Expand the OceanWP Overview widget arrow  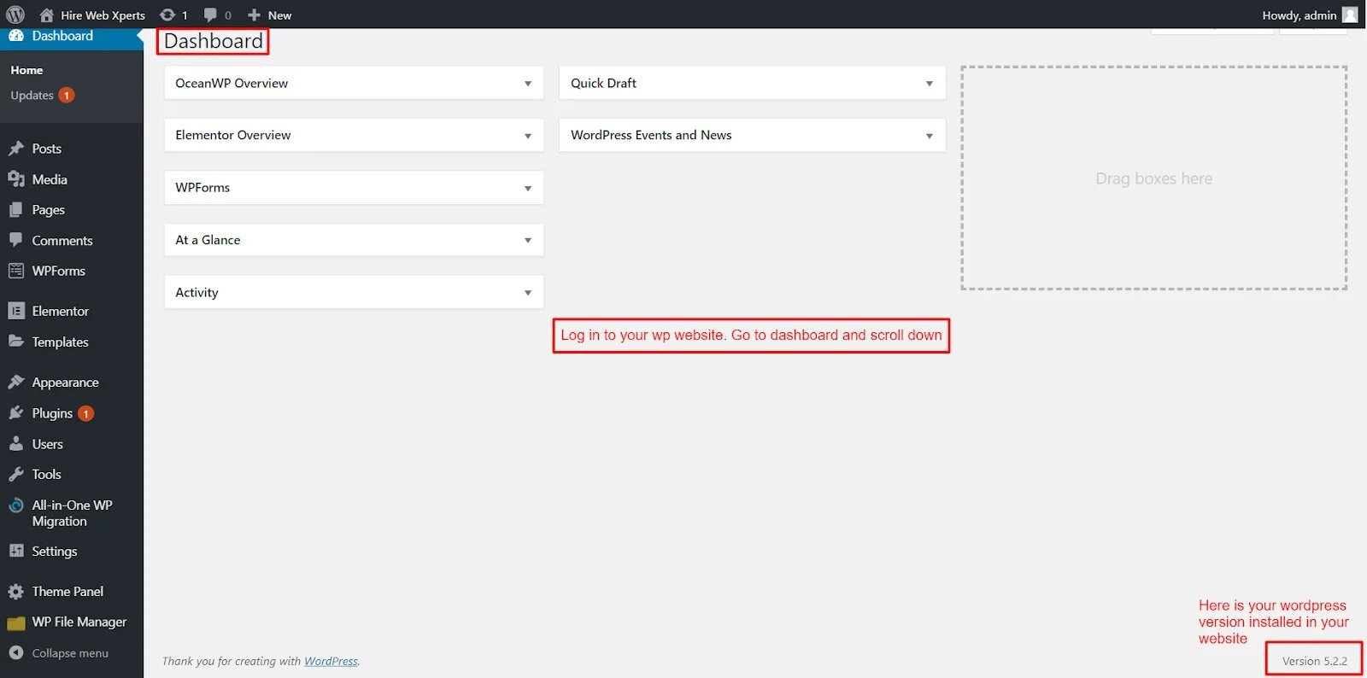[x=528, y=84]
